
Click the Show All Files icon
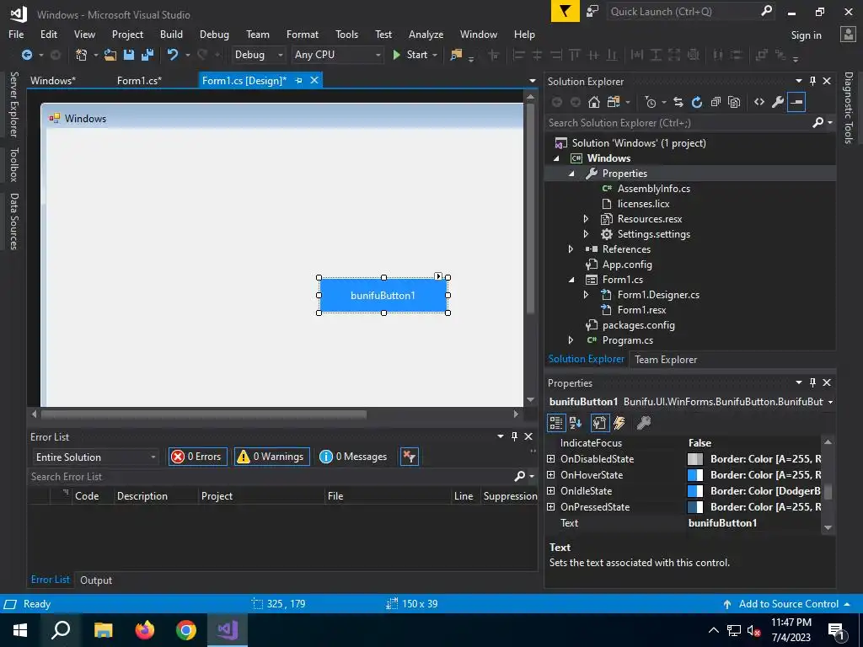[734, 102]
